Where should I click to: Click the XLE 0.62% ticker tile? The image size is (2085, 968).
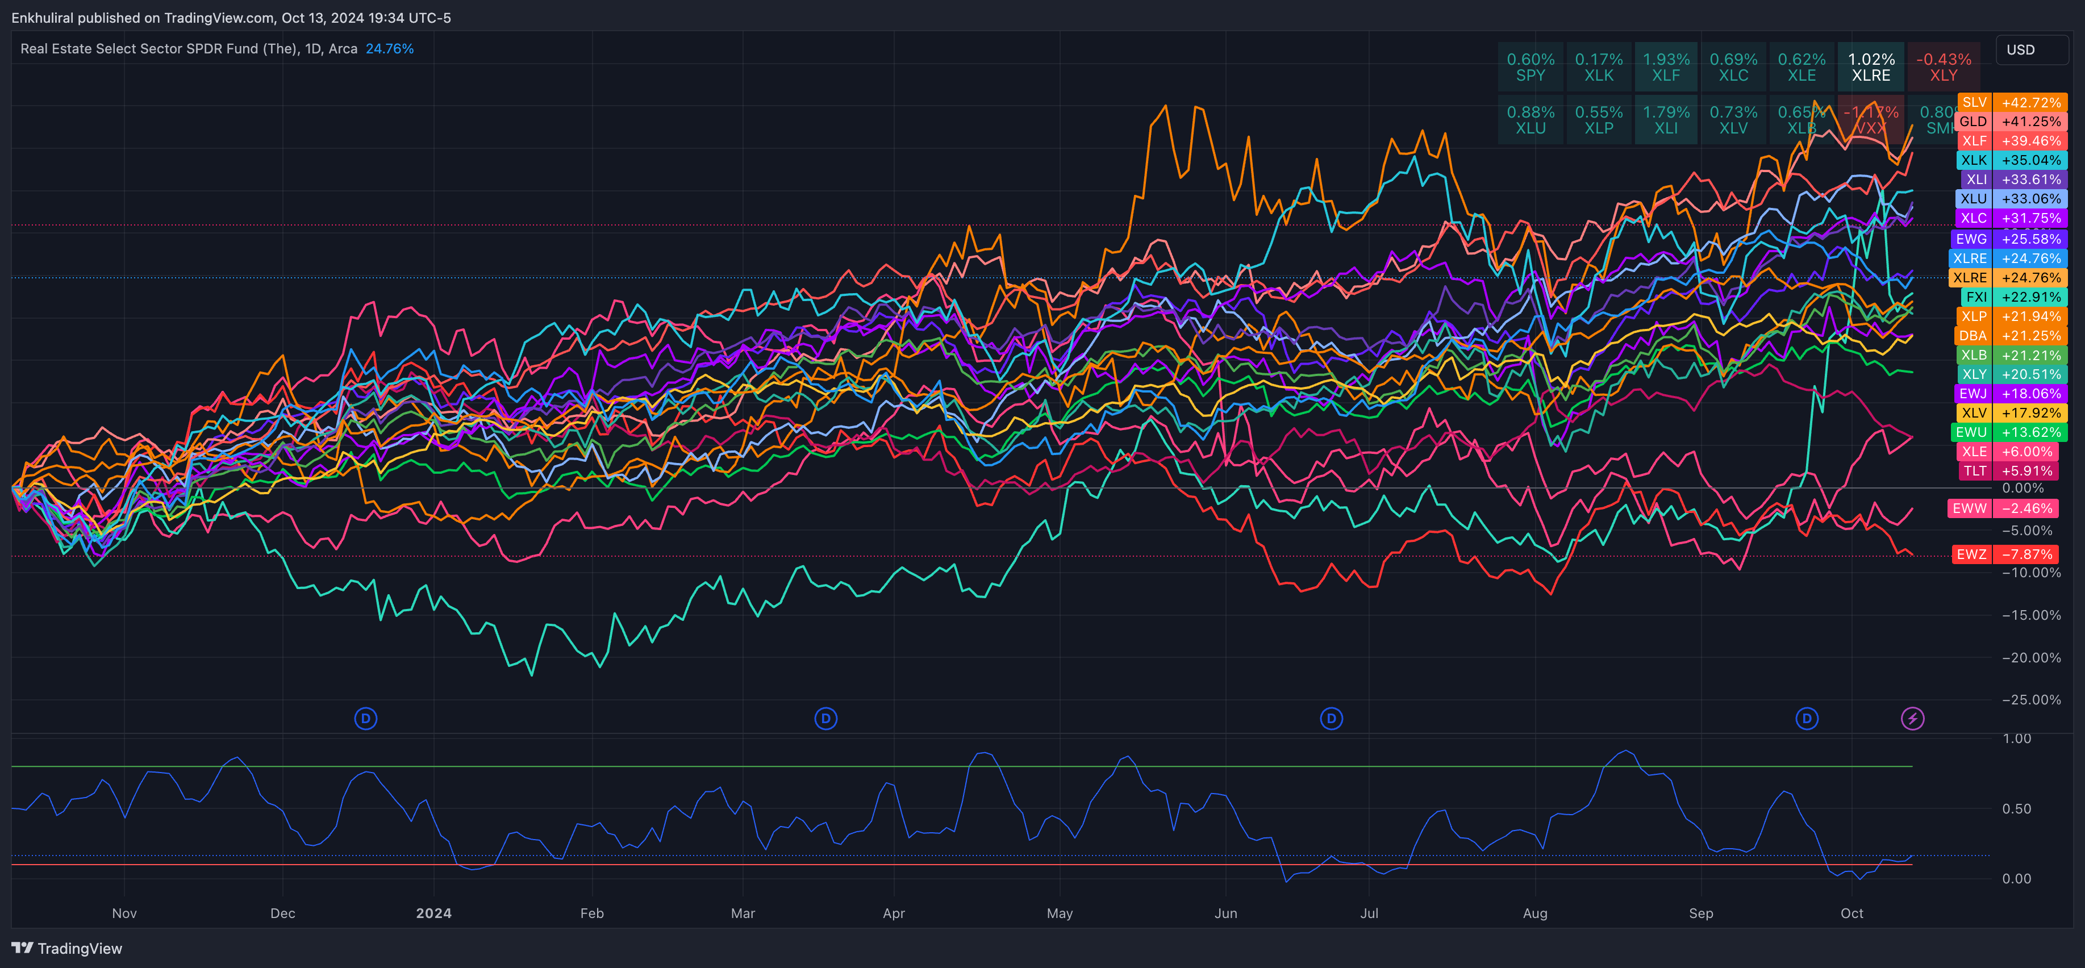pos(1802,67)
